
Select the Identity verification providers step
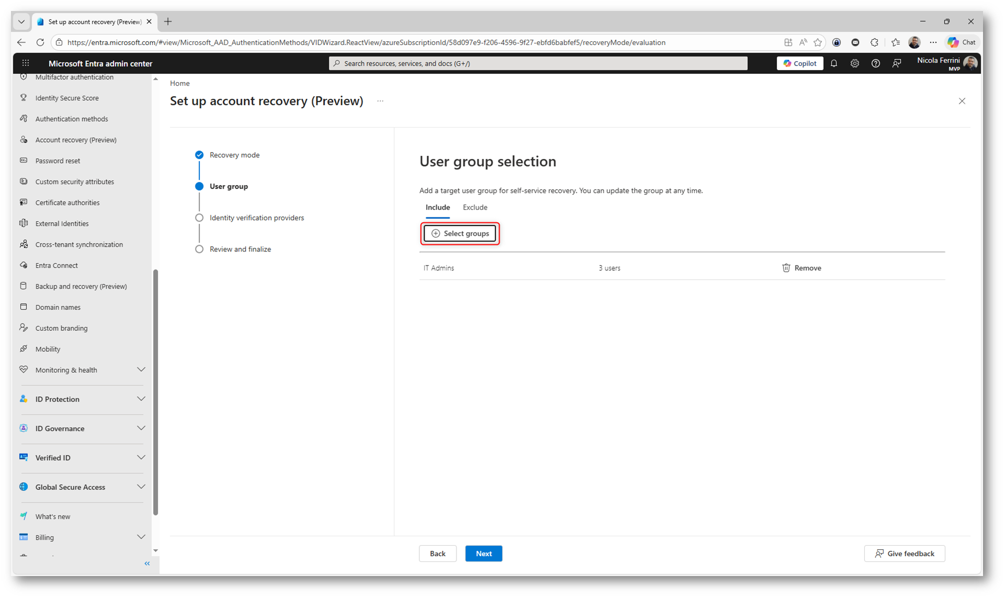tap(256, 217)
